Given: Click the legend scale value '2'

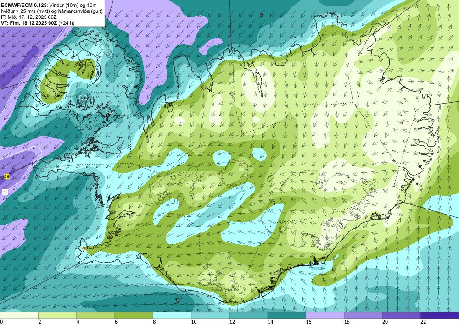Looking at the screenshot, I should [39, 322].
